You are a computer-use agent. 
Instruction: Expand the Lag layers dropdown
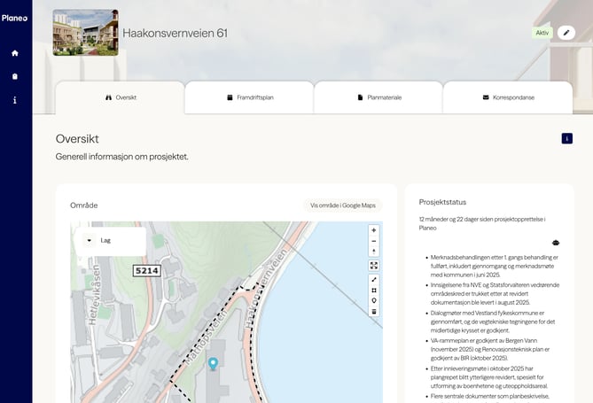89,240
